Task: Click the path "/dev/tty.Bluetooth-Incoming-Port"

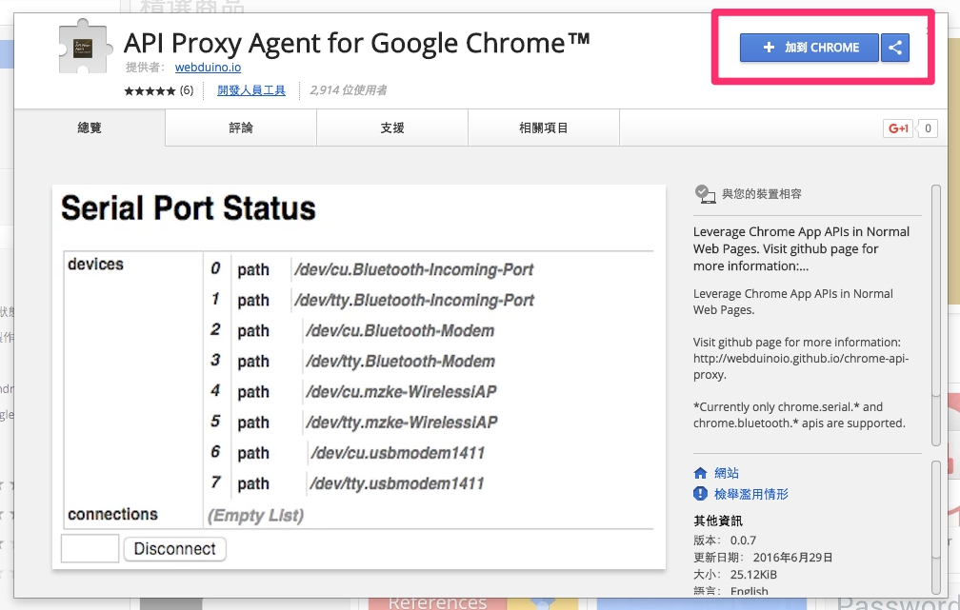Action: click(x=414, y=301)
